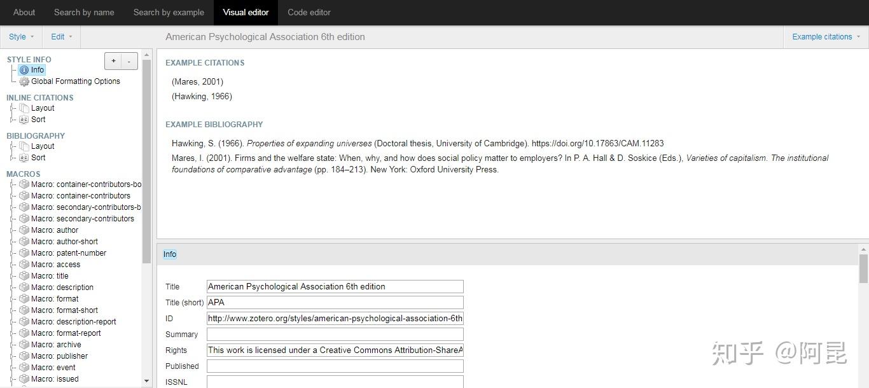Click the cube icon of Macro: issued
869x388 pixels.
click(24, 379)
